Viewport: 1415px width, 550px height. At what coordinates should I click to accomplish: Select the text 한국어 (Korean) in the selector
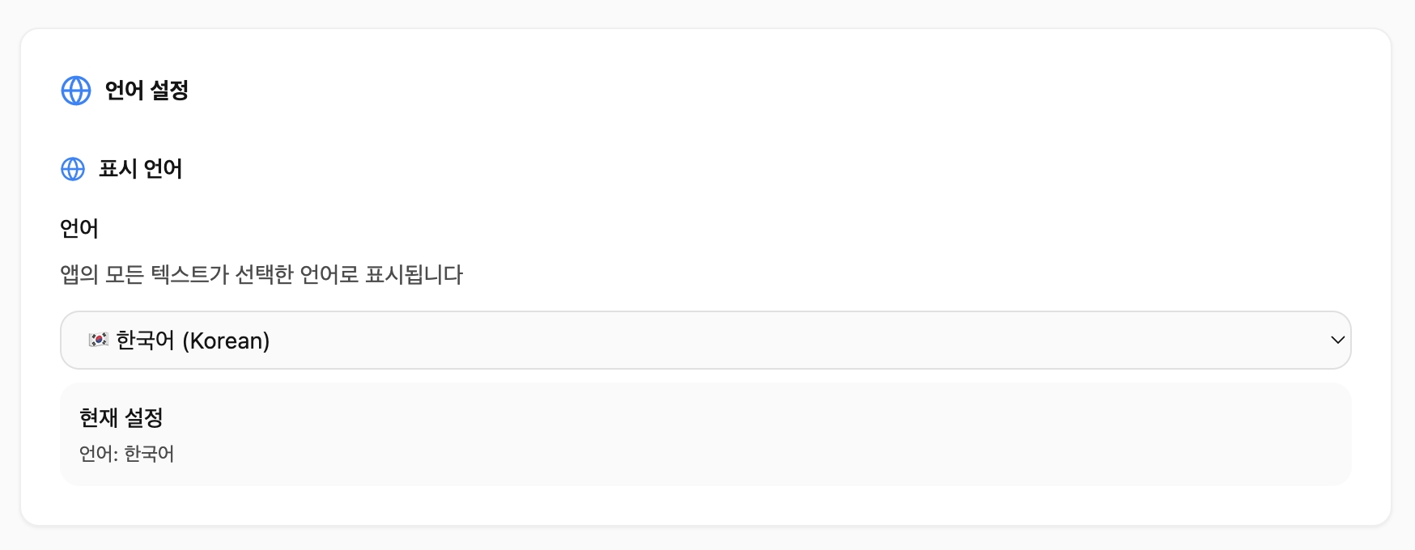[192, 340]
